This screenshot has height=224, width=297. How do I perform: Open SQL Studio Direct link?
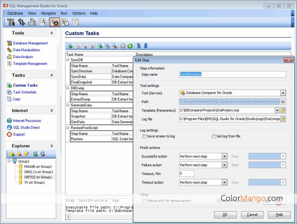[x=26, y=128]
